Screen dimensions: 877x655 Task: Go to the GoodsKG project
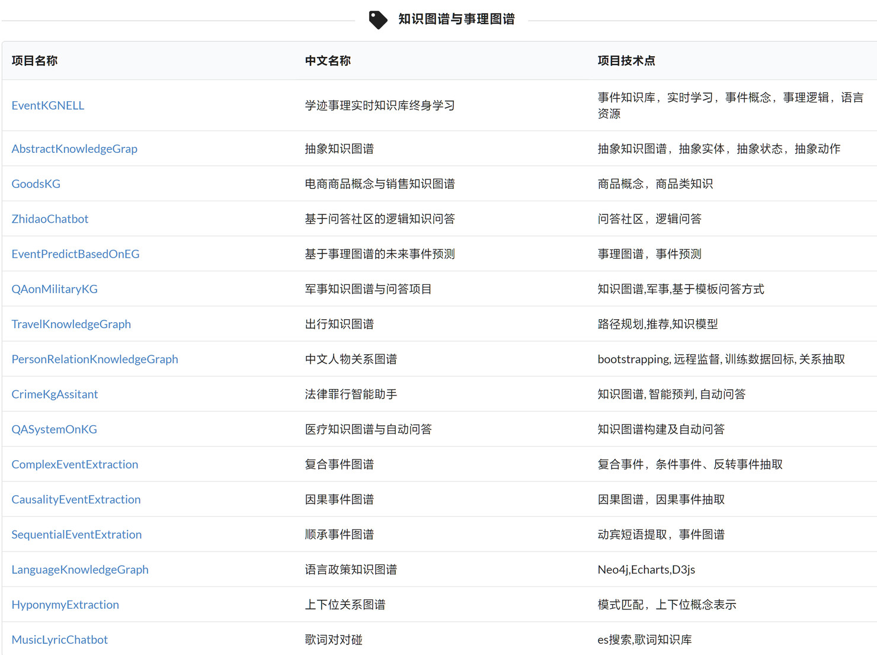click(x=36, y=184)
